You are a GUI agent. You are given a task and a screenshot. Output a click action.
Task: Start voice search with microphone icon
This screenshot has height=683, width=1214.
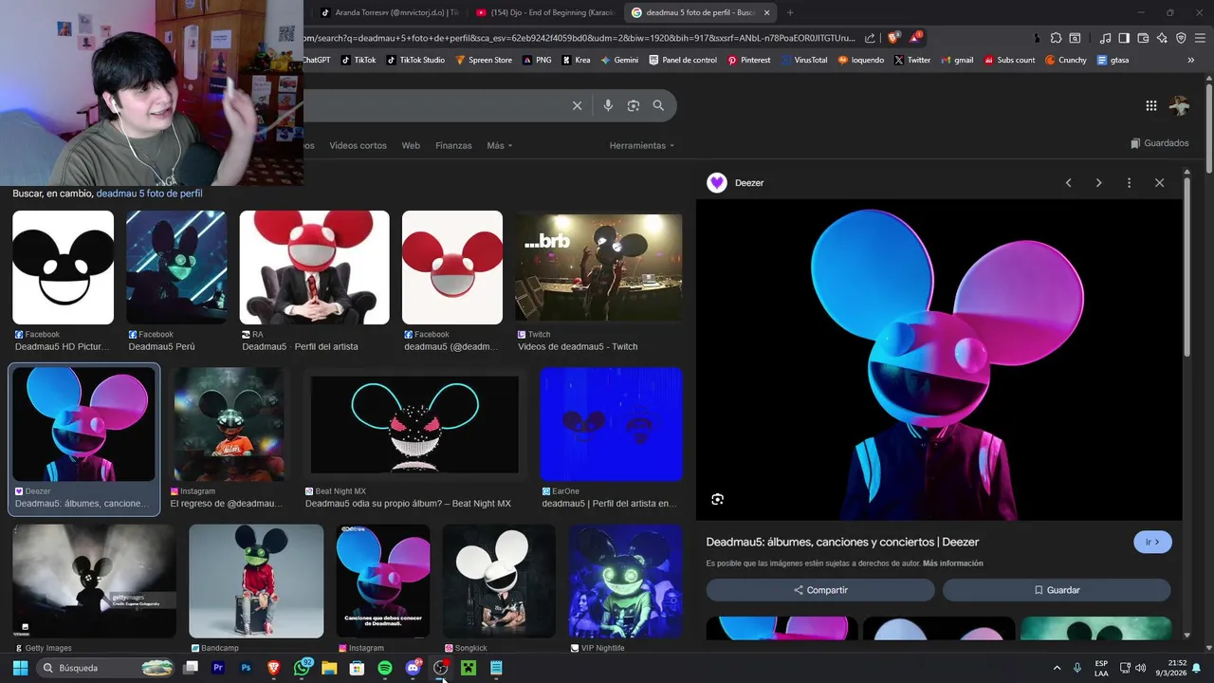point(608,105)
